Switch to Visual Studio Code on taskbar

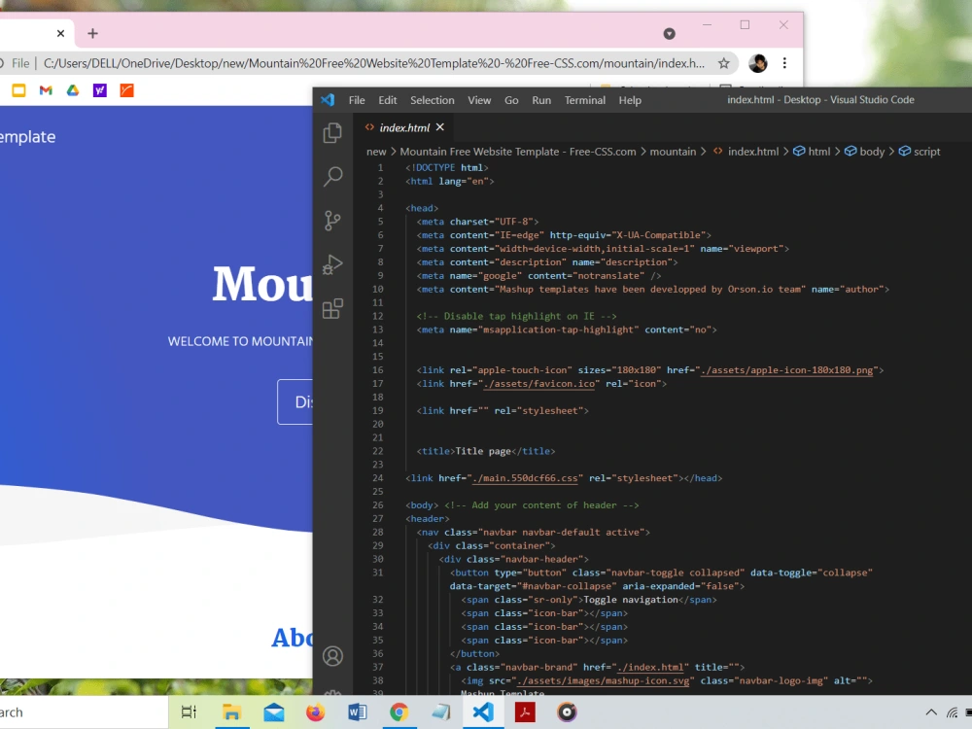tap(483, 712)
